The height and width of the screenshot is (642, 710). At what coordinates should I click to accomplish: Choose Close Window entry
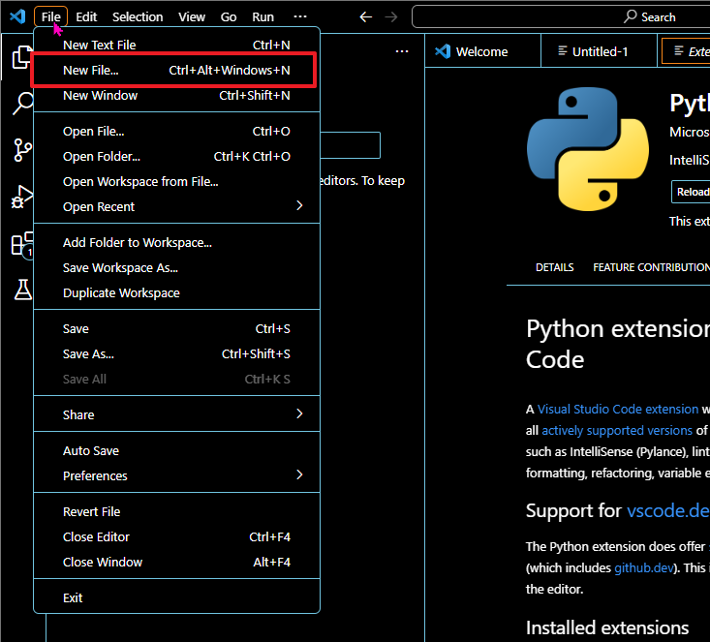176,563
